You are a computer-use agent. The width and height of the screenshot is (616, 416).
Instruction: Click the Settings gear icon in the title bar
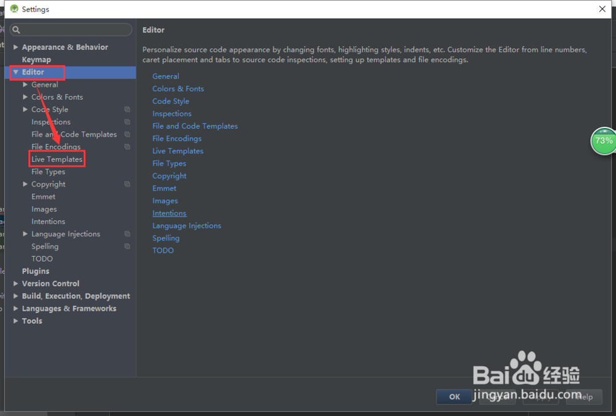pyautogui.click(x=14, y=9)
